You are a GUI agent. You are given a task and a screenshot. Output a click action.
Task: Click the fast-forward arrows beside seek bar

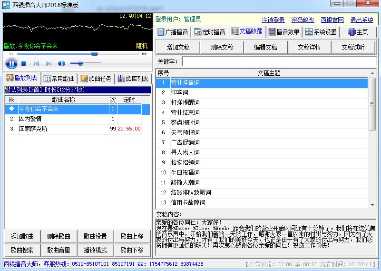coord(144,54)
